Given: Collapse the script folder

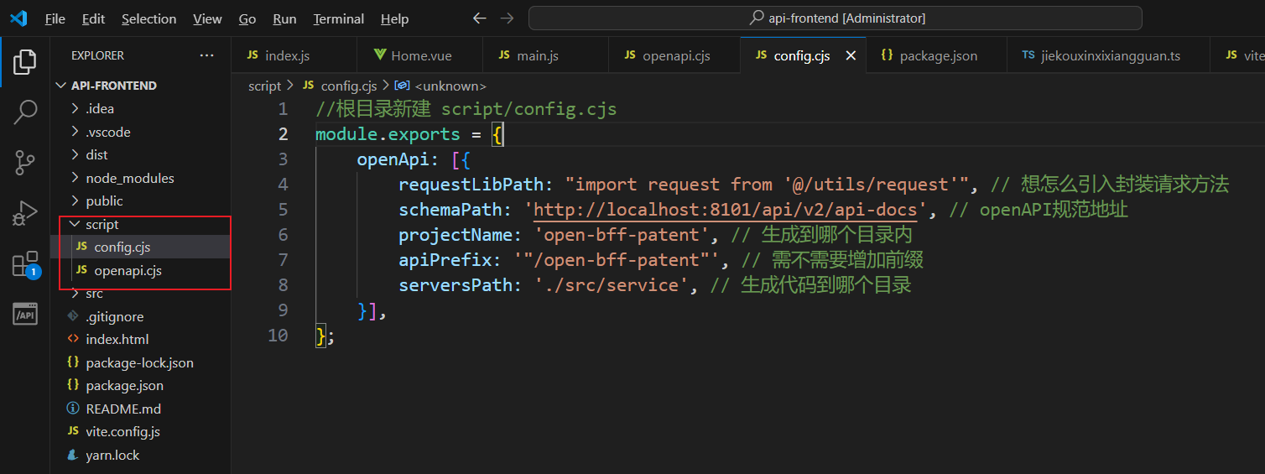Looking at the screenshot, I should [x=102, y=224].
